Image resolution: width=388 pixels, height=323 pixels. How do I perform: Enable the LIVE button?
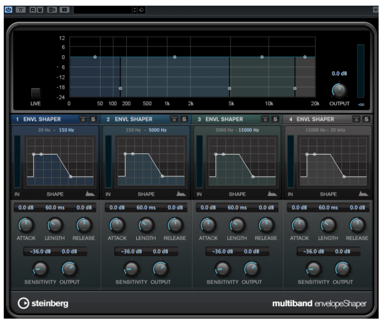(x=36, y=93)
